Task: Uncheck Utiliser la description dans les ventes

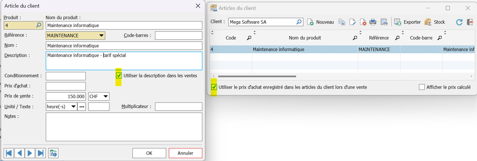Action: (x=119, y=76)
